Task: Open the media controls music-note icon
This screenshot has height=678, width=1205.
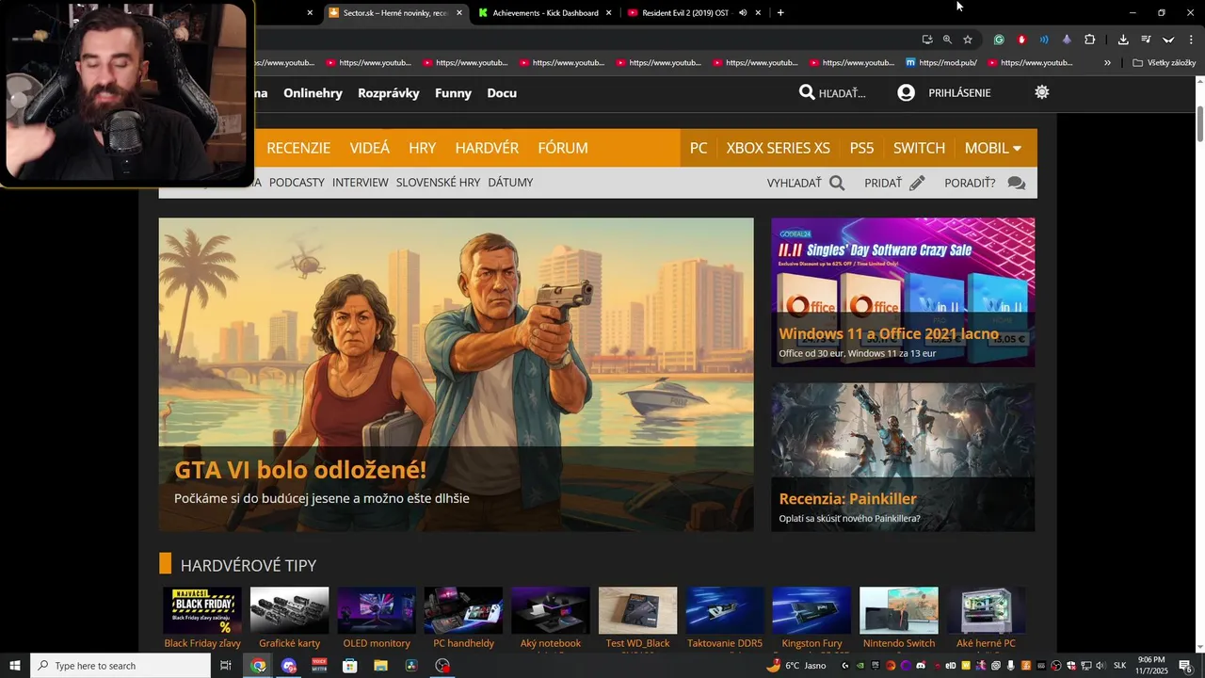Action: pyautogui.click(x=1146, y=40)
